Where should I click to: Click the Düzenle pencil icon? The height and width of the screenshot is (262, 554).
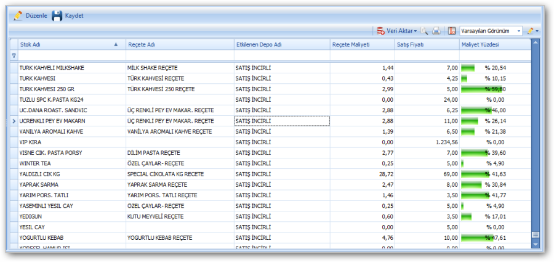(18, 15)
